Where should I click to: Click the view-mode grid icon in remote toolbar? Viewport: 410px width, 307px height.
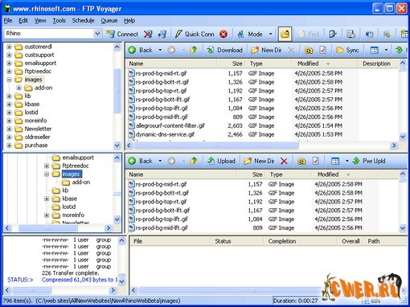tap(375, 50)
